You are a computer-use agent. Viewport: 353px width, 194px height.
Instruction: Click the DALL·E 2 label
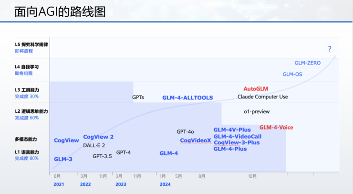[94, 145]
